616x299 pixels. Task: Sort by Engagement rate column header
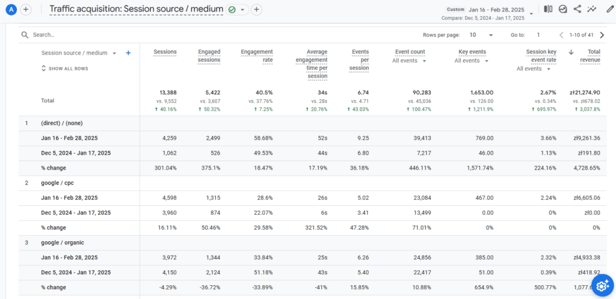tap(256, 56)
